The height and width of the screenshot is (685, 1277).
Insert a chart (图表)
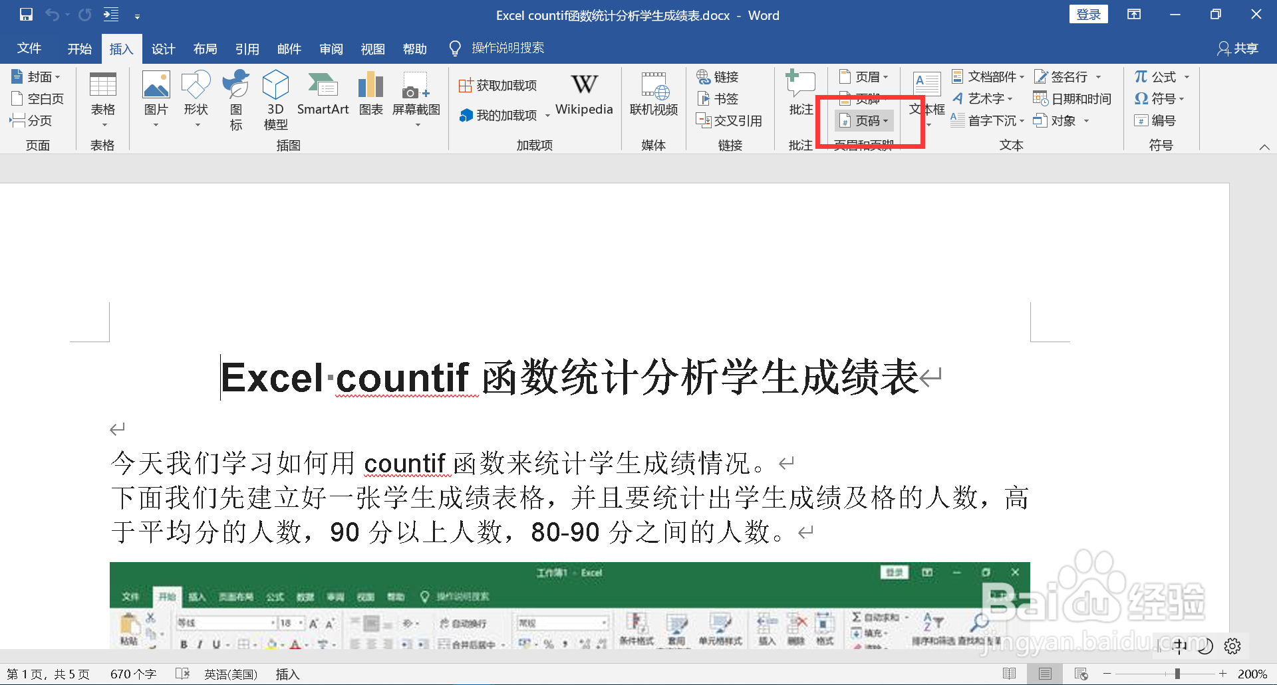coord(371,94)
